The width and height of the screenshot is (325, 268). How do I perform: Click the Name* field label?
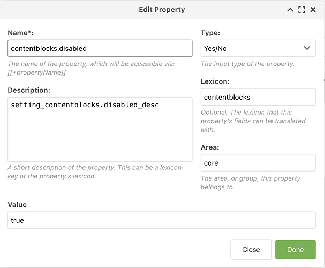click(20, 33)
